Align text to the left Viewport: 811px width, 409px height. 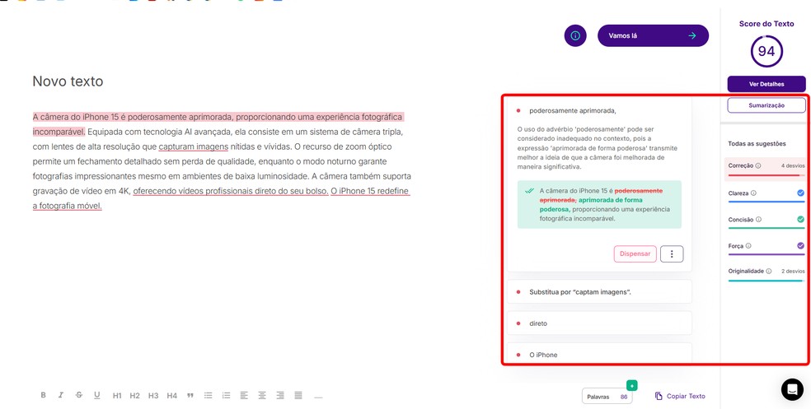[244, 396]
